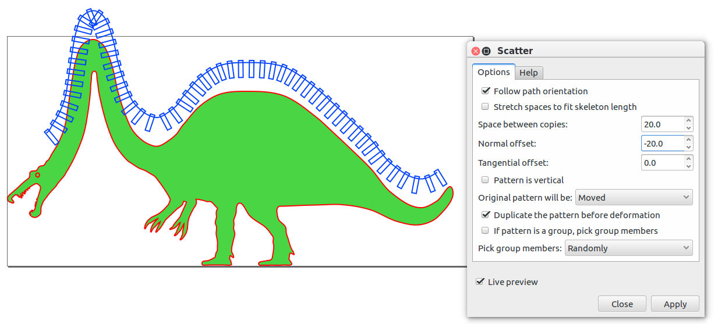Increase Space between copies with up arrow
The image size is (718, 324).
click(x=688, y=120)
